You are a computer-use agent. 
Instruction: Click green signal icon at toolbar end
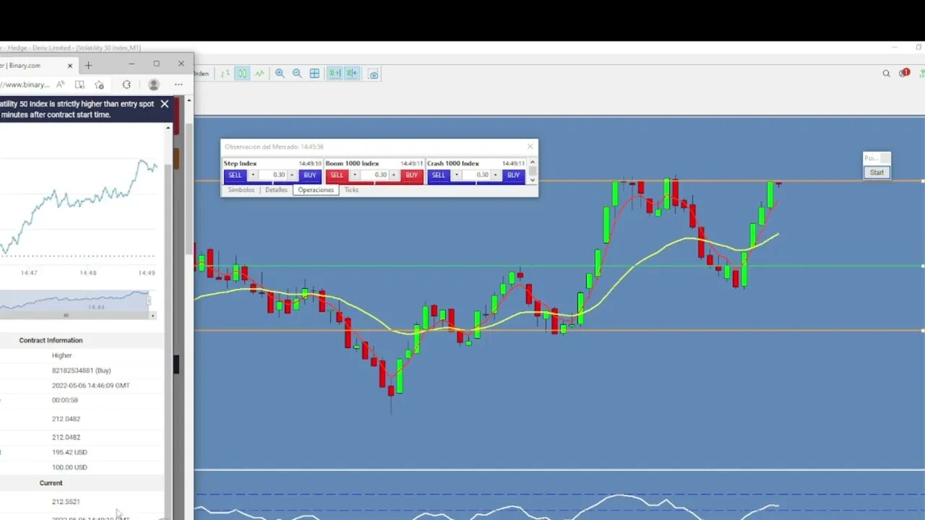[x=921, y=73]
